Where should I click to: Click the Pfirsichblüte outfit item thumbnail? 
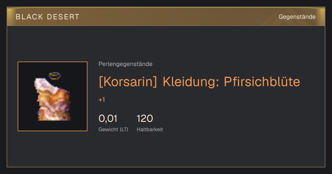tap(53, 96)
